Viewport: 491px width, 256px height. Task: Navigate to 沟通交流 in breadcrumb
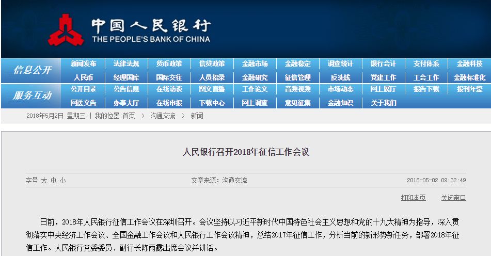pos(163,116)
